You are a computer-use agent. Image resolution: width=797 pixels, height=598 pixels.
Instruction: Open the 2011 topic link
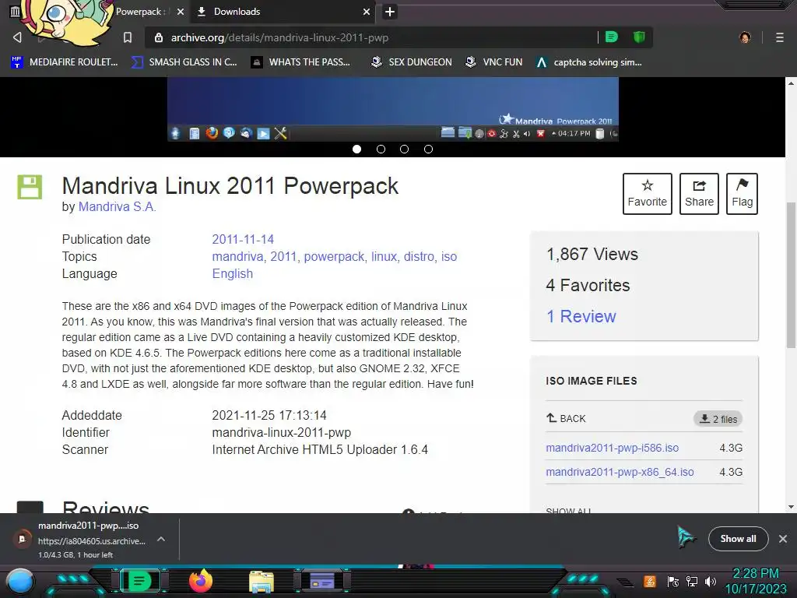(283, 257)
